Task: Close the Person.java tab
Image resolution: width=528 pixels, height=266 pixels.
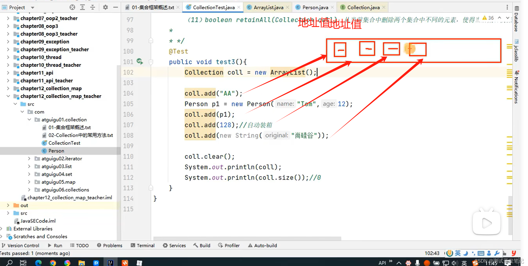Action: coord(332,7)
